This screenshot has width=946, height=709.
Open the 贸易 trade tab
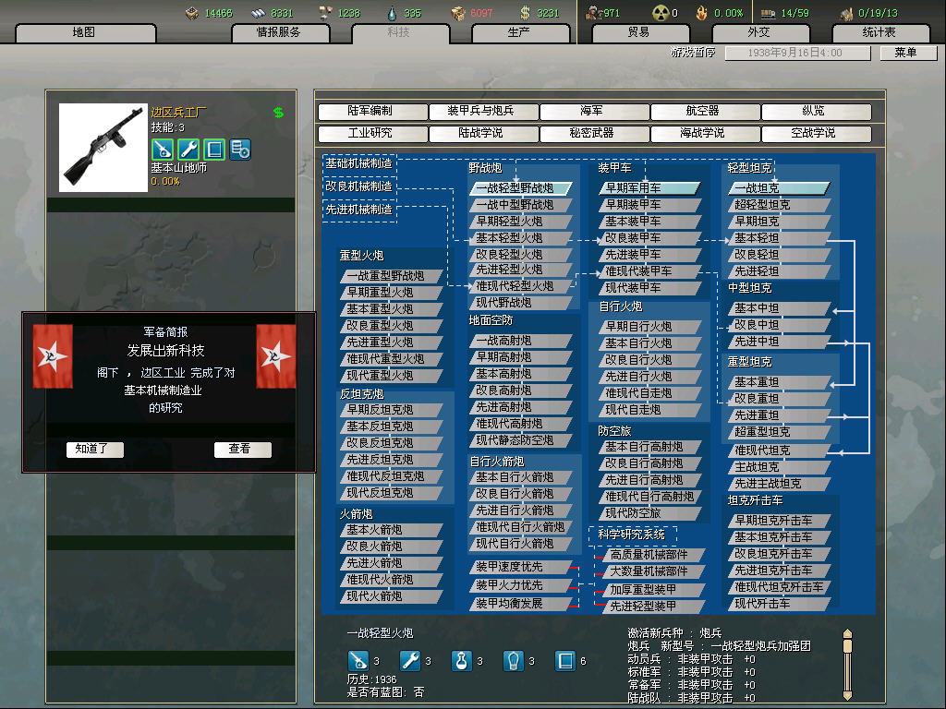[x=640, y=32]
